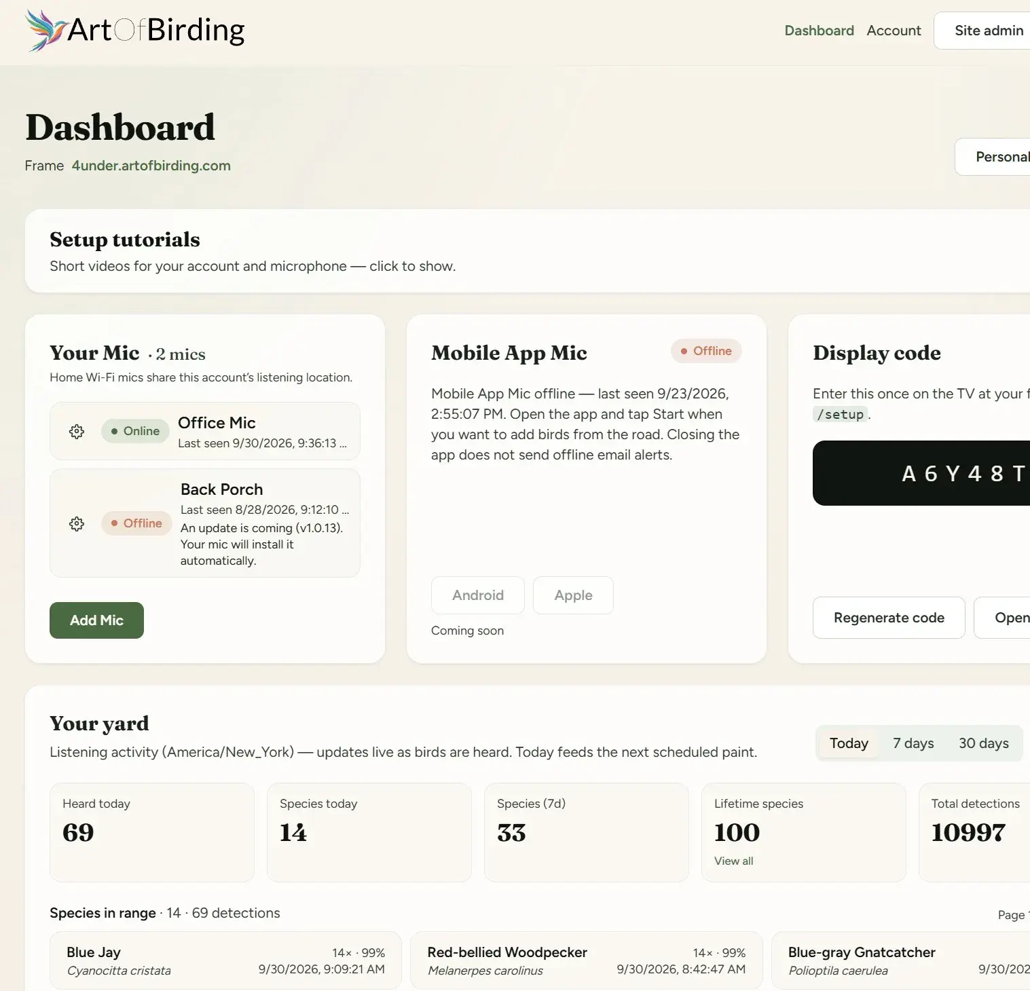Open settings gear for Back Porch mic

(x=77, y=523)
